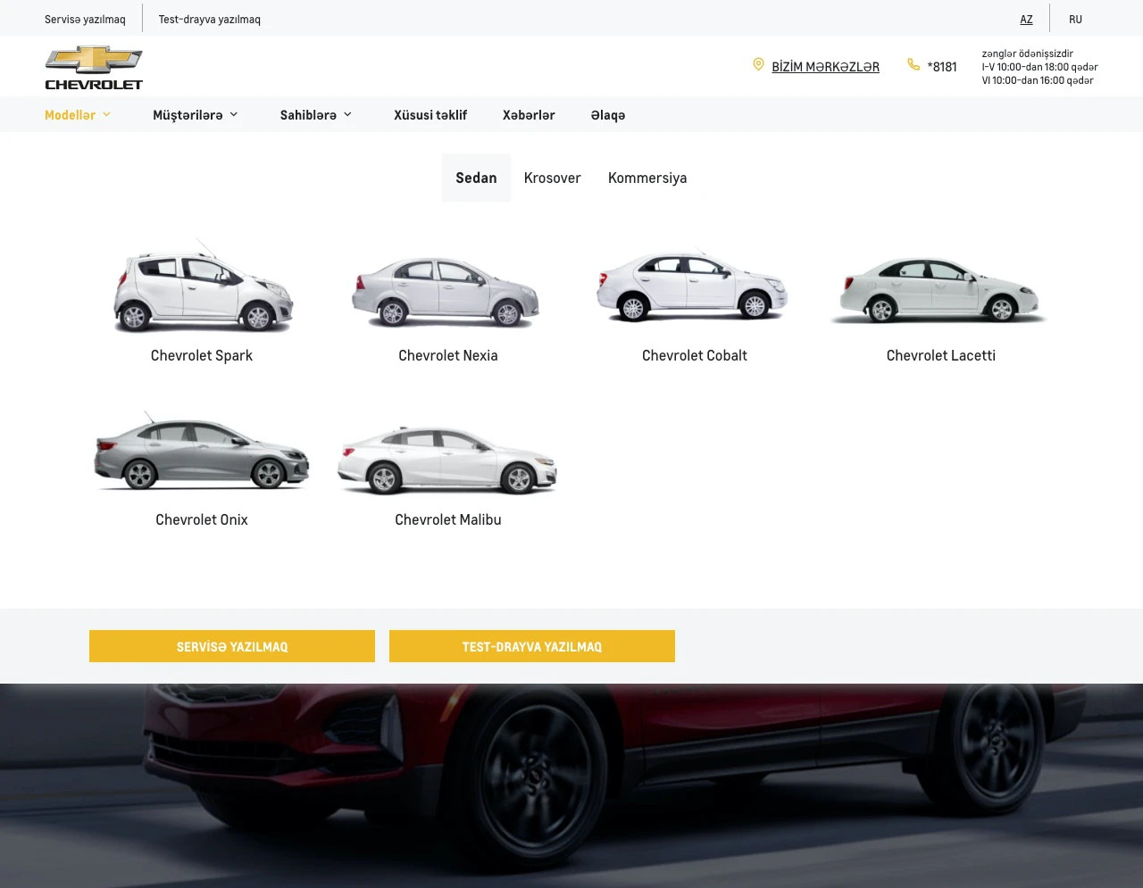1143x888 pixels.
Task: Click the SERVİSƏ YAZILMAQ yellow button
Action: 231,646
